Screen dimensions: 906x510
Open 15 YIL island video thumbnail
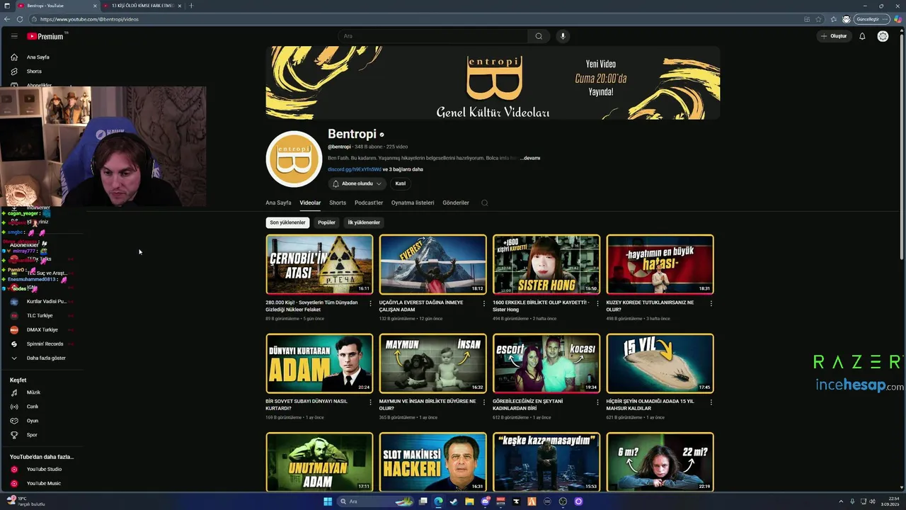tap(660, 363)
